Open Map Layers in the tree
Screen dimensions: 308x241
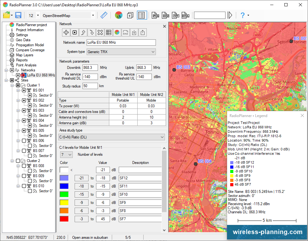click(x=25, y=55)
